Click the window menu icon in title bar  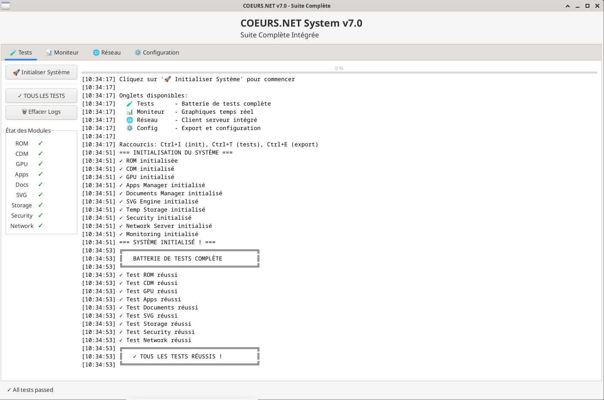[6, 6]
